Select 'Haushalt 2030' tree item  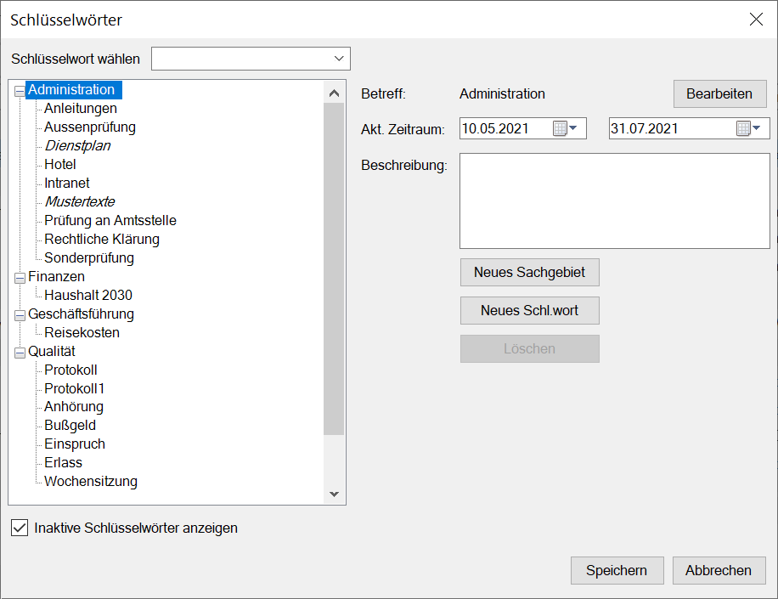click(x=88, y=296)
